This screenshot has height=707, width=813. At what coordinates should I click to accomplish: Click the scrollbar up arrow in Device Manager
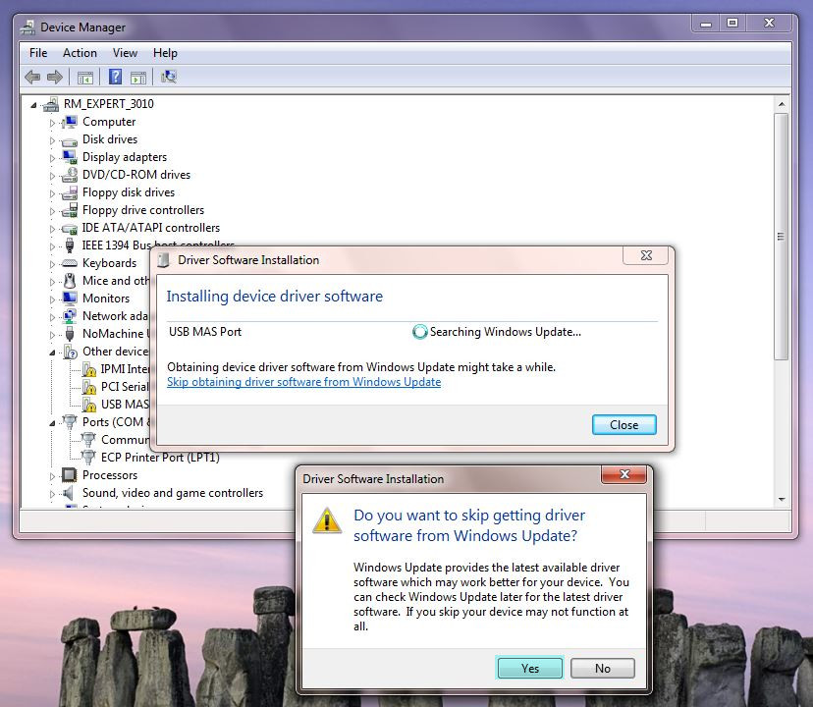[x=782, y=104]
